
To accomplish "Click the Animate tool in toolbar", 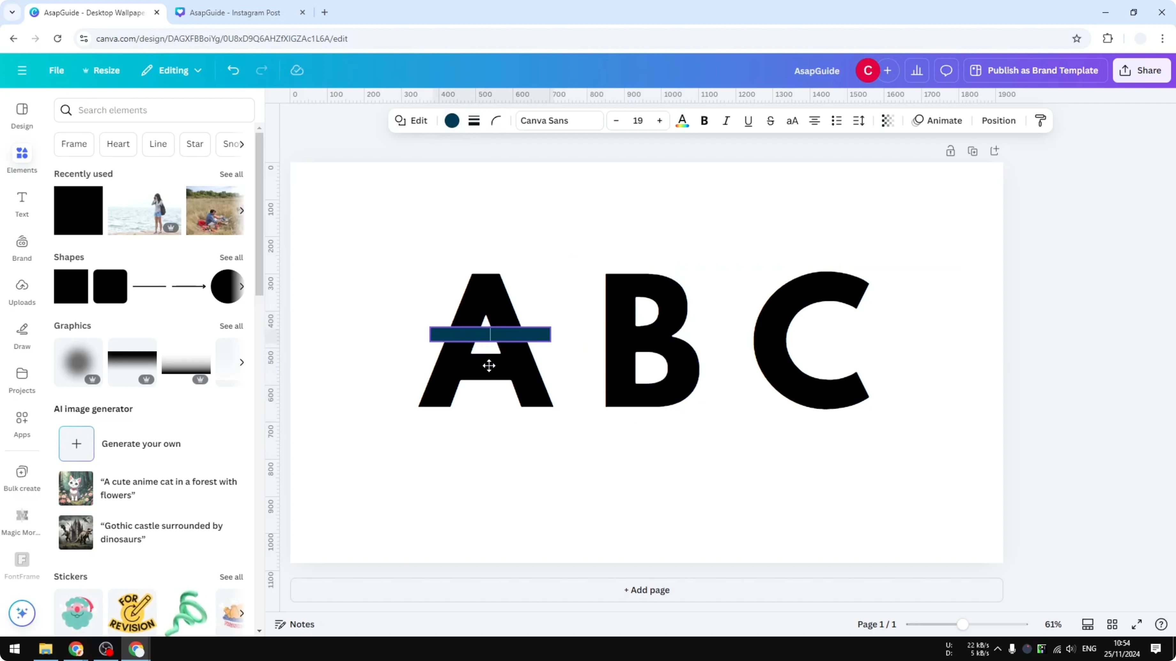I will click(938, 120).
